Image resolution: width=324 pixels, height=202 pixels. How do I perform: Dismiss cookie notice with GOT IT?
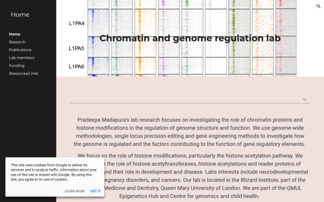click(96, 191)
